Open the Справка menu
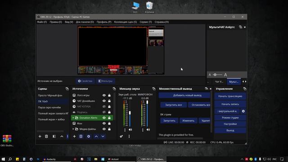288x162 pixels. (x=162, y=22)
